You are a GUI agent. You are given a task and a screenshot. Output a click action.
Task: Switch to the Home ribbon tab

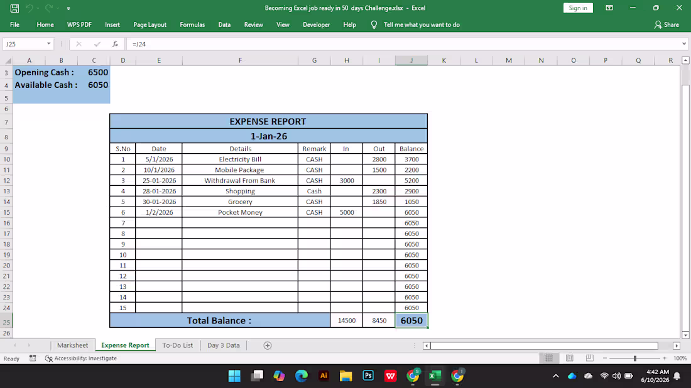(x=45, y=24)
